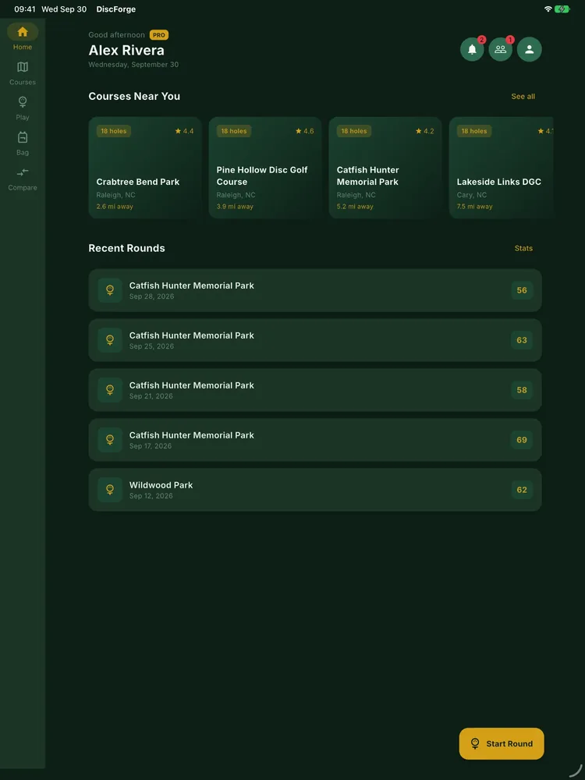Open the user profile icon

[x=530, y=49]
